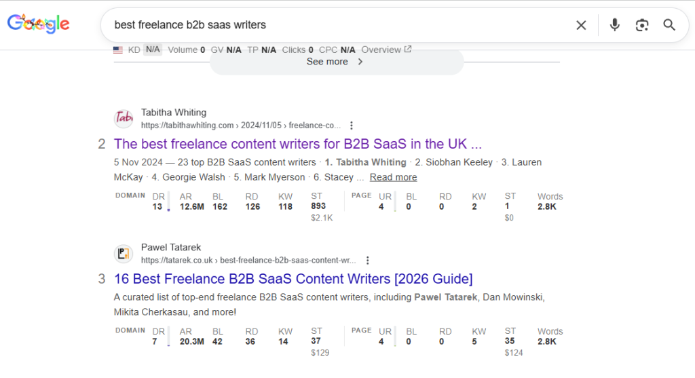Screen dimensions: 695x378
Task: Click the US flag country icon
Action: click(x=118, y=50)
